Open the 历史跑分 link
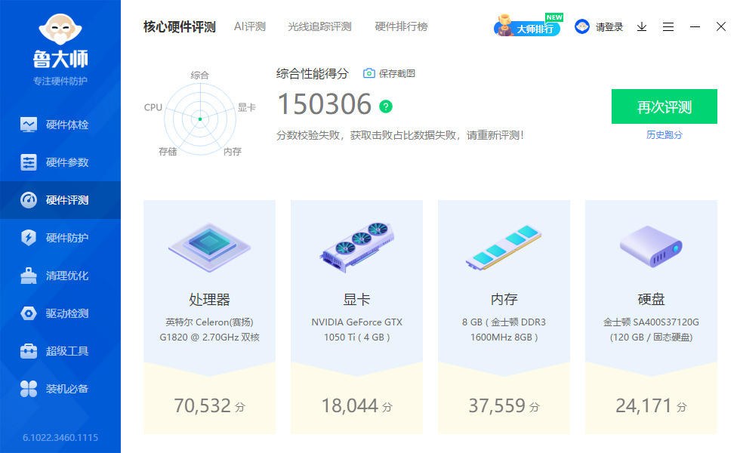 click(664, 135)
